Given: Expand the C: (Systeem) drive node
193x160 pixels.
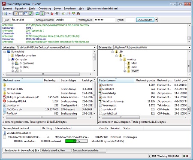Looking at the screenshot, I should [12, 63].
